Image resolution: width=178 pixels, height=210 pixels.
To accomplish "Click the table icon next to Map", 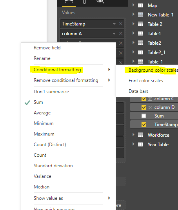I will (x=141, y=5).
